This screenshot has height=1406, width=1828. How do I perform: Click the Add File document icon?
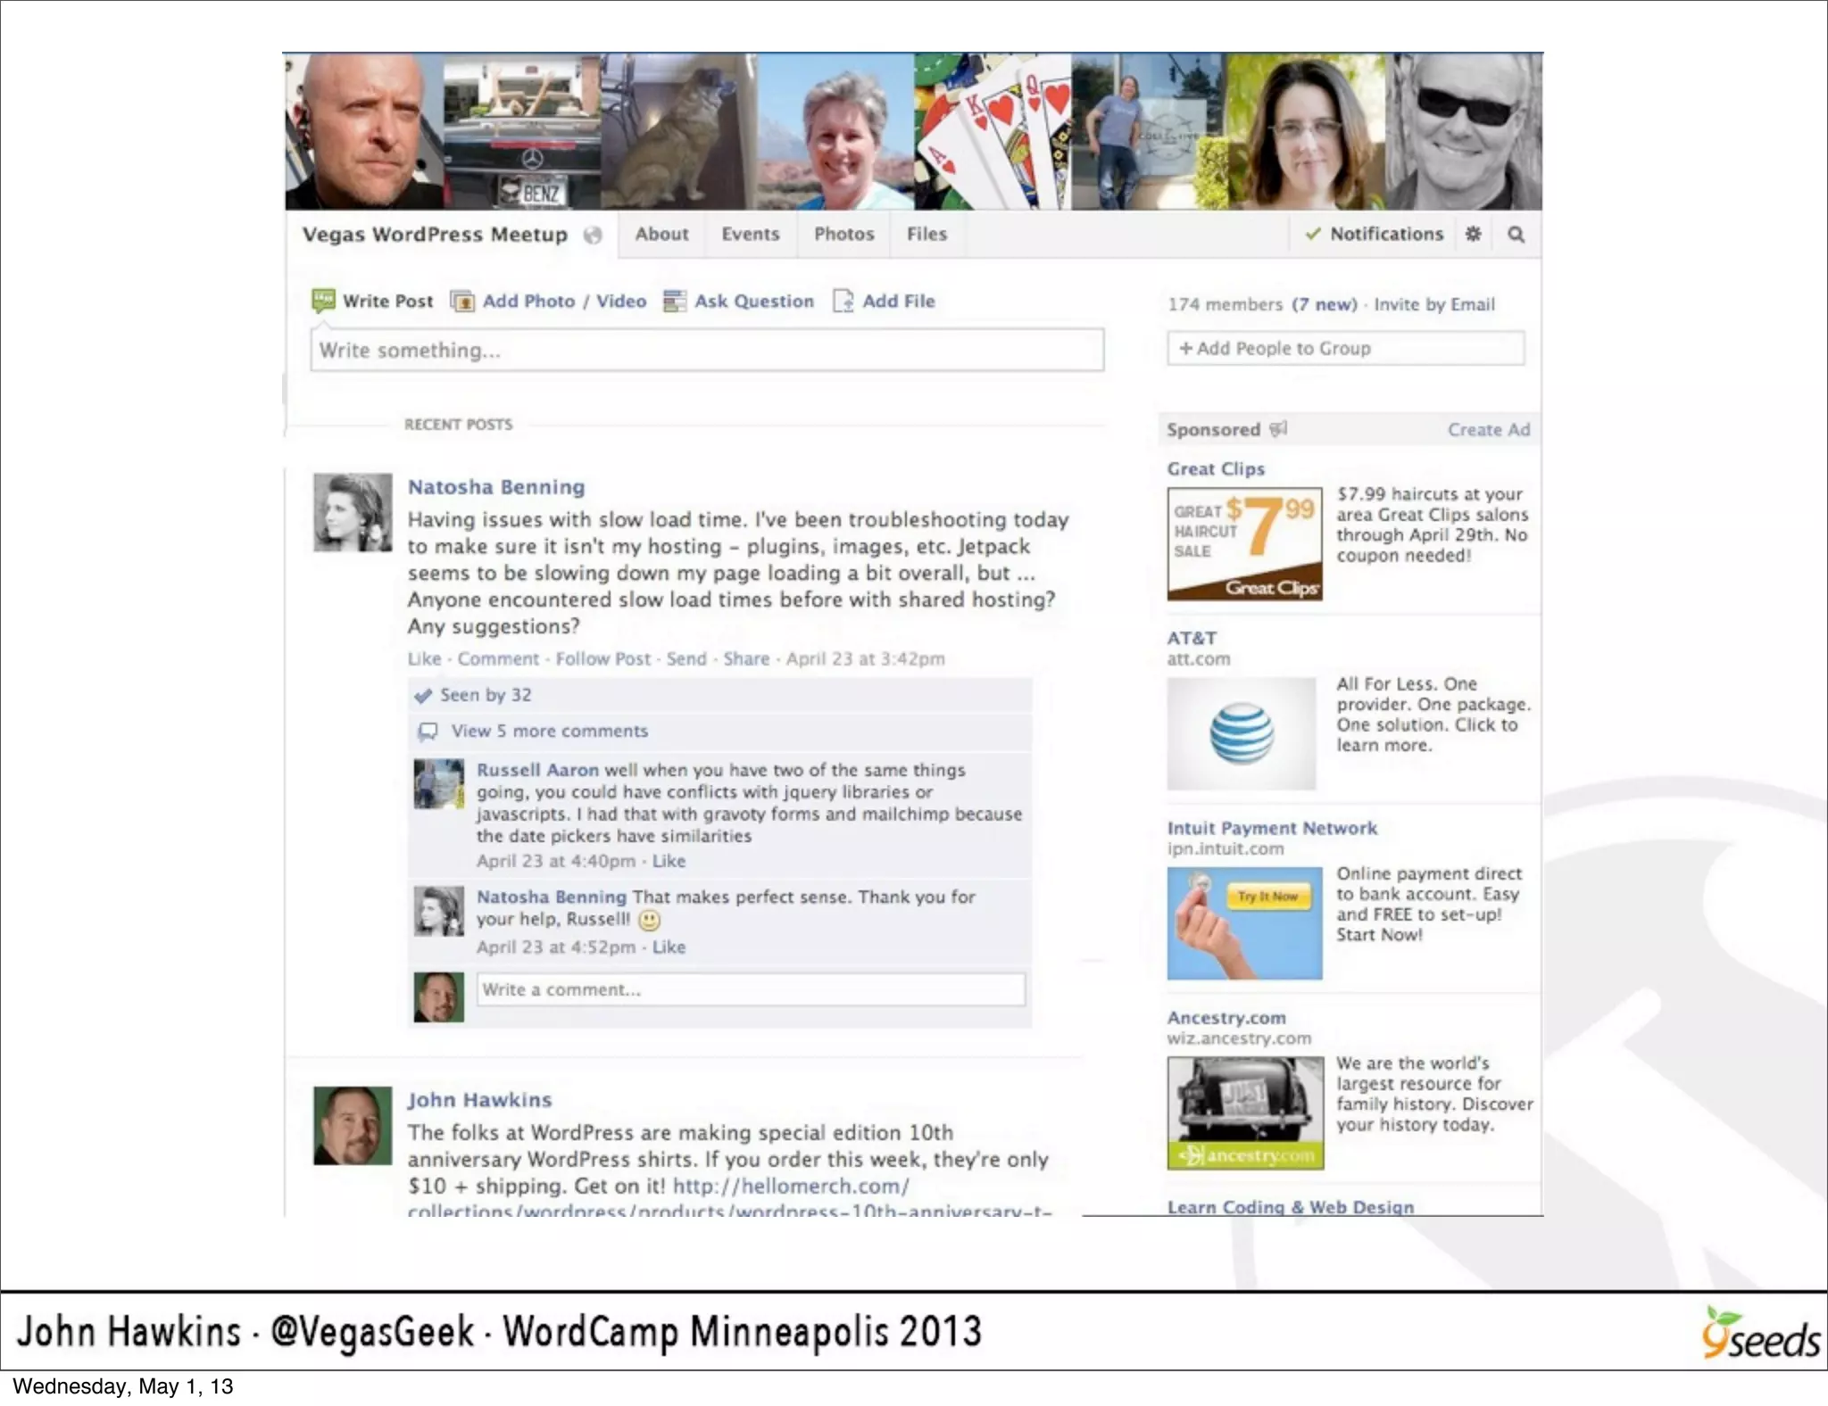tap(843, 301)
